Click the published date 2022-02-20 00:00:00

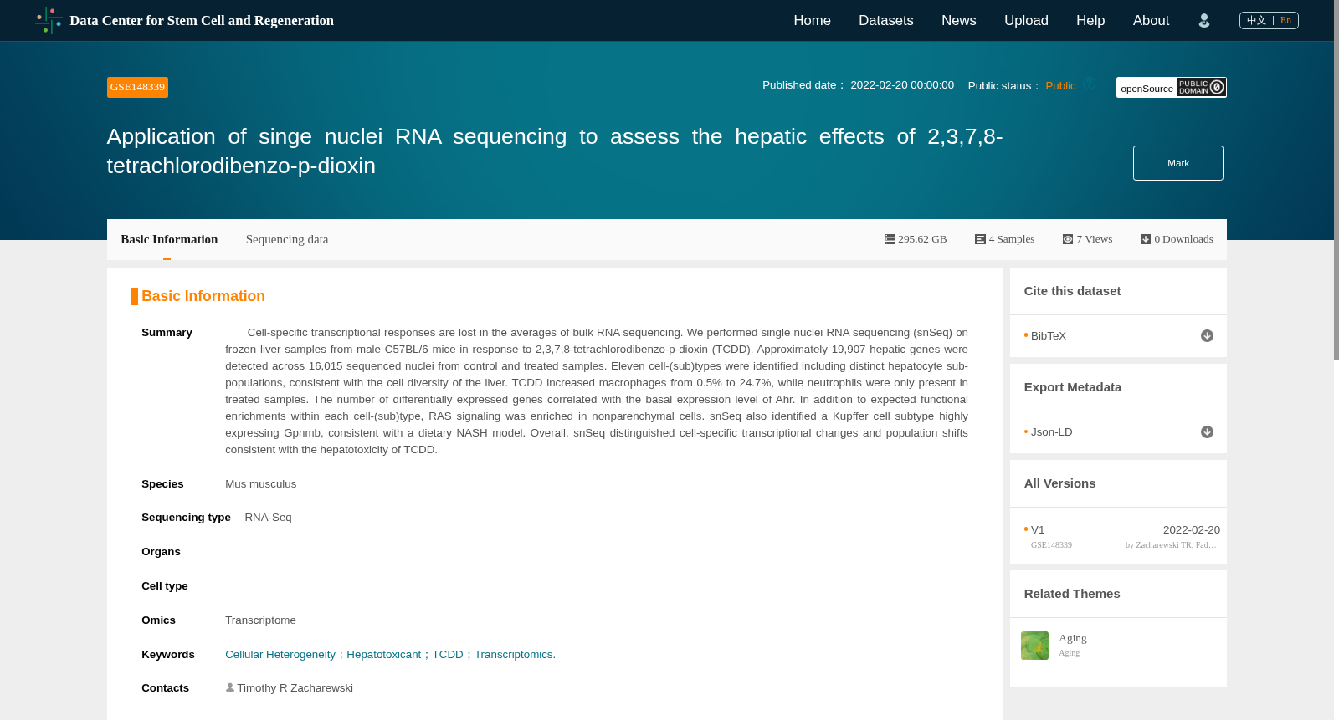coord(902,84)
